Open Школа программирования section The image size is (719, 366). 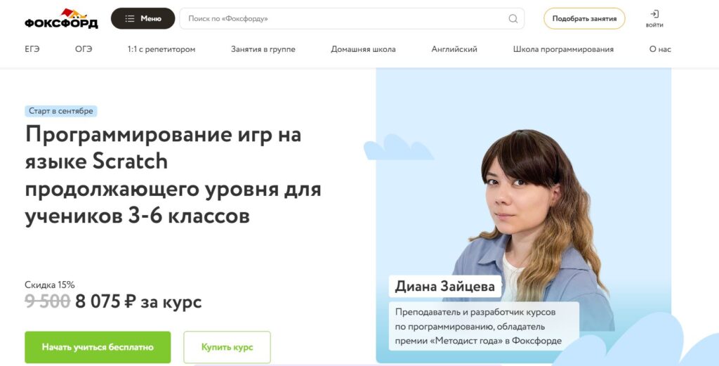(x=563, y=49)
